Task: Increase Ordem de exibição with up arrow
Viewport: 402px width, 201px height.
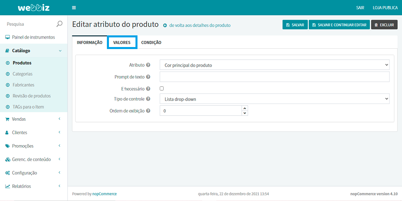Action: coord(245,108)
